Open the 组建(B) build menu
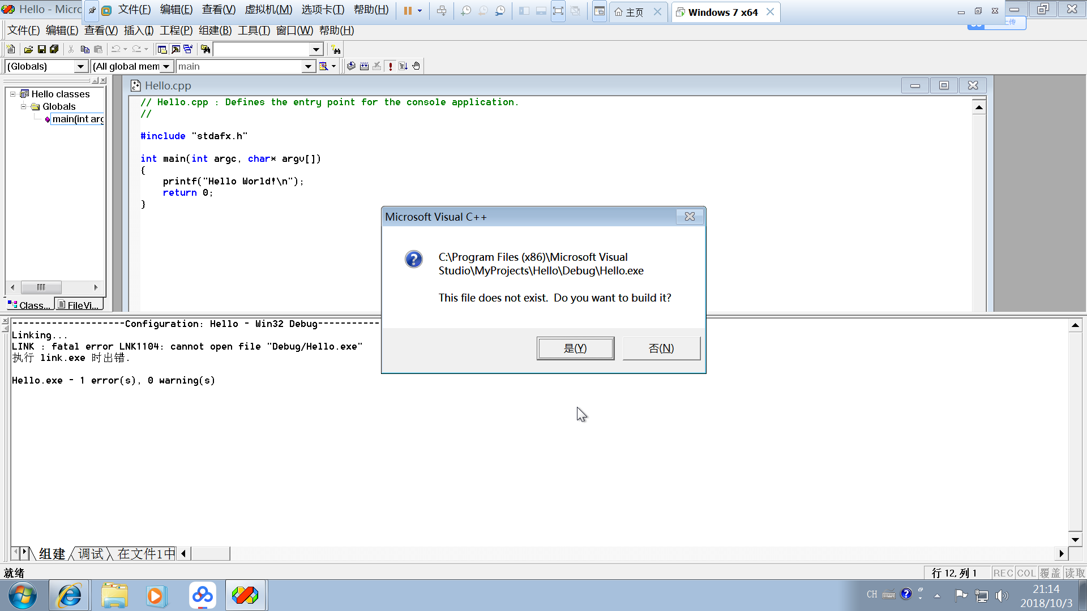This screenshot has width=1087, height=611. click(x=215, y=31)
